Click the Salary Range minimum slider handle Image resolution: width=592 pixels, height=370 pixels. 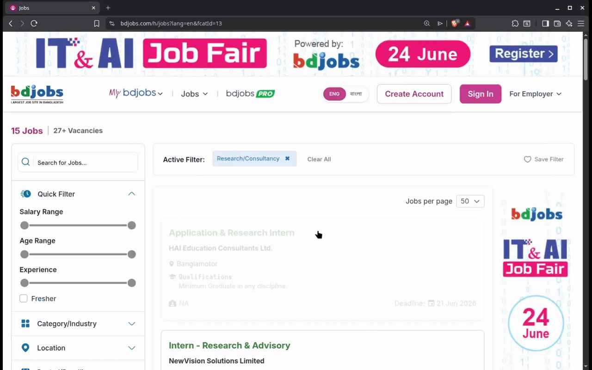[25, 225]
